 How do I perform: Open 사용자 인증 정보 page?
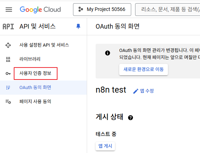(x=35, y=73)
